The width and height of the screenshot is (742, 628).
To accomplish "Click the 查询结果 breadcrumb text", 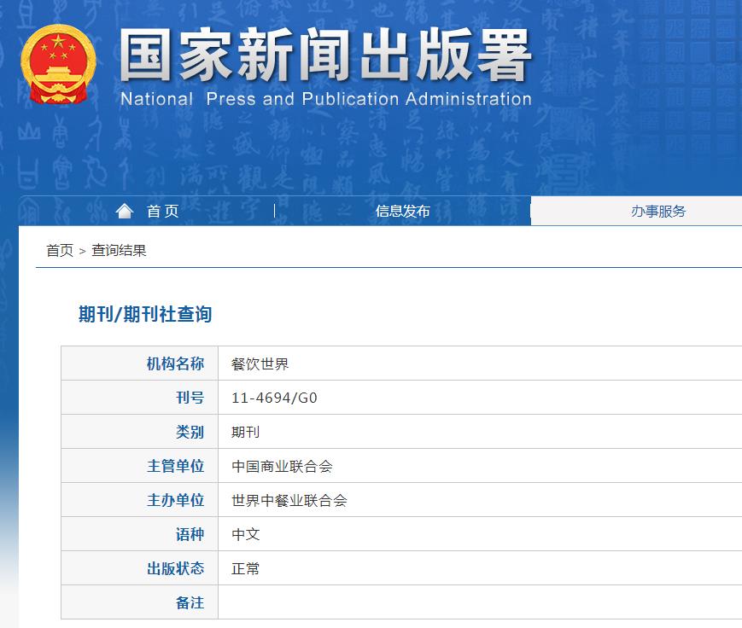I will [x=119, y=251].
